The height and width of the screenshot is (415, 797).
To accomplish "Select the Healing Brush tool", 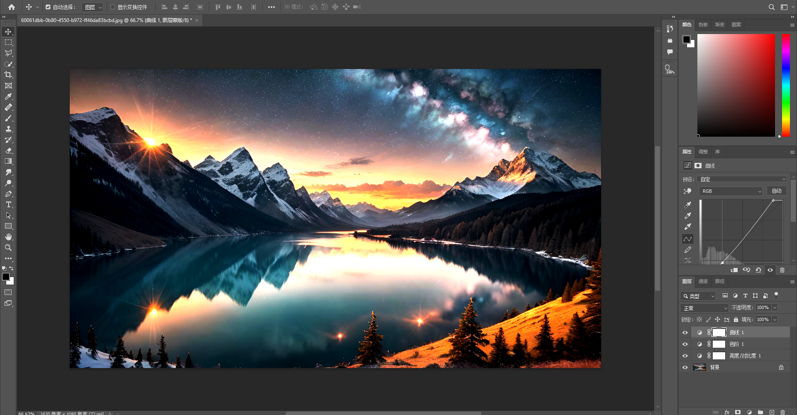I will [8, 107].
